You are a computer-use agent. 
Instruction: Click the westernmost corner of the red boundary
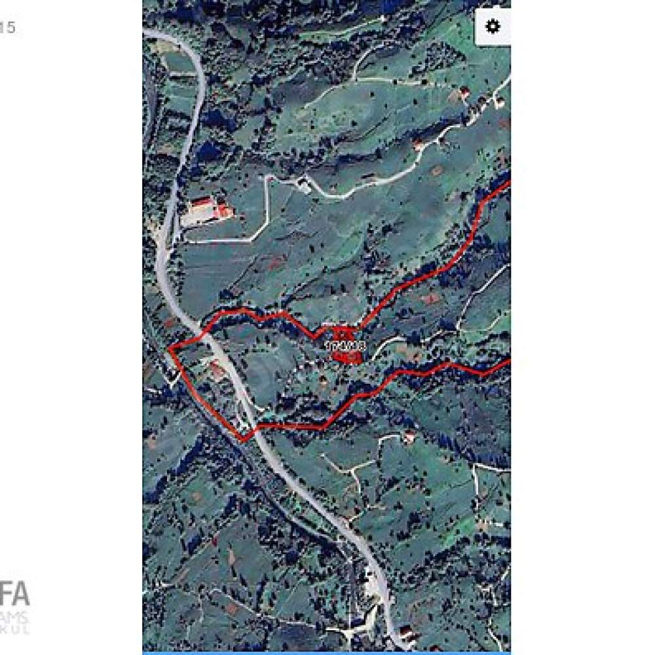(x=169, y=348)
